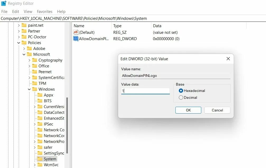
Task: Click the Office folder icon
Action: (35, 66)
